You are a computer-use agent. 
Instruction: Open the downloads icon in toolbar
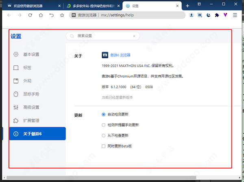click(192, 15)
